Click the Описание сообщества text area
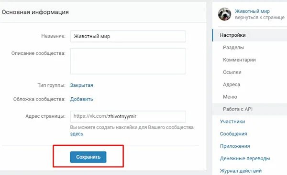 (x=128, y=61)
